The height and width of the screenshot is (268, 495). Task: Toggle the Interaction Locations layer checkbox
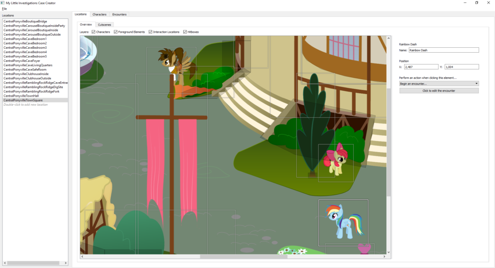(151, 32)
